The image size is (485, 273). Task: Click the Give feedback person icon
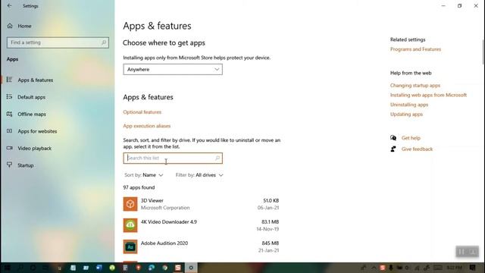pos(393,149)
